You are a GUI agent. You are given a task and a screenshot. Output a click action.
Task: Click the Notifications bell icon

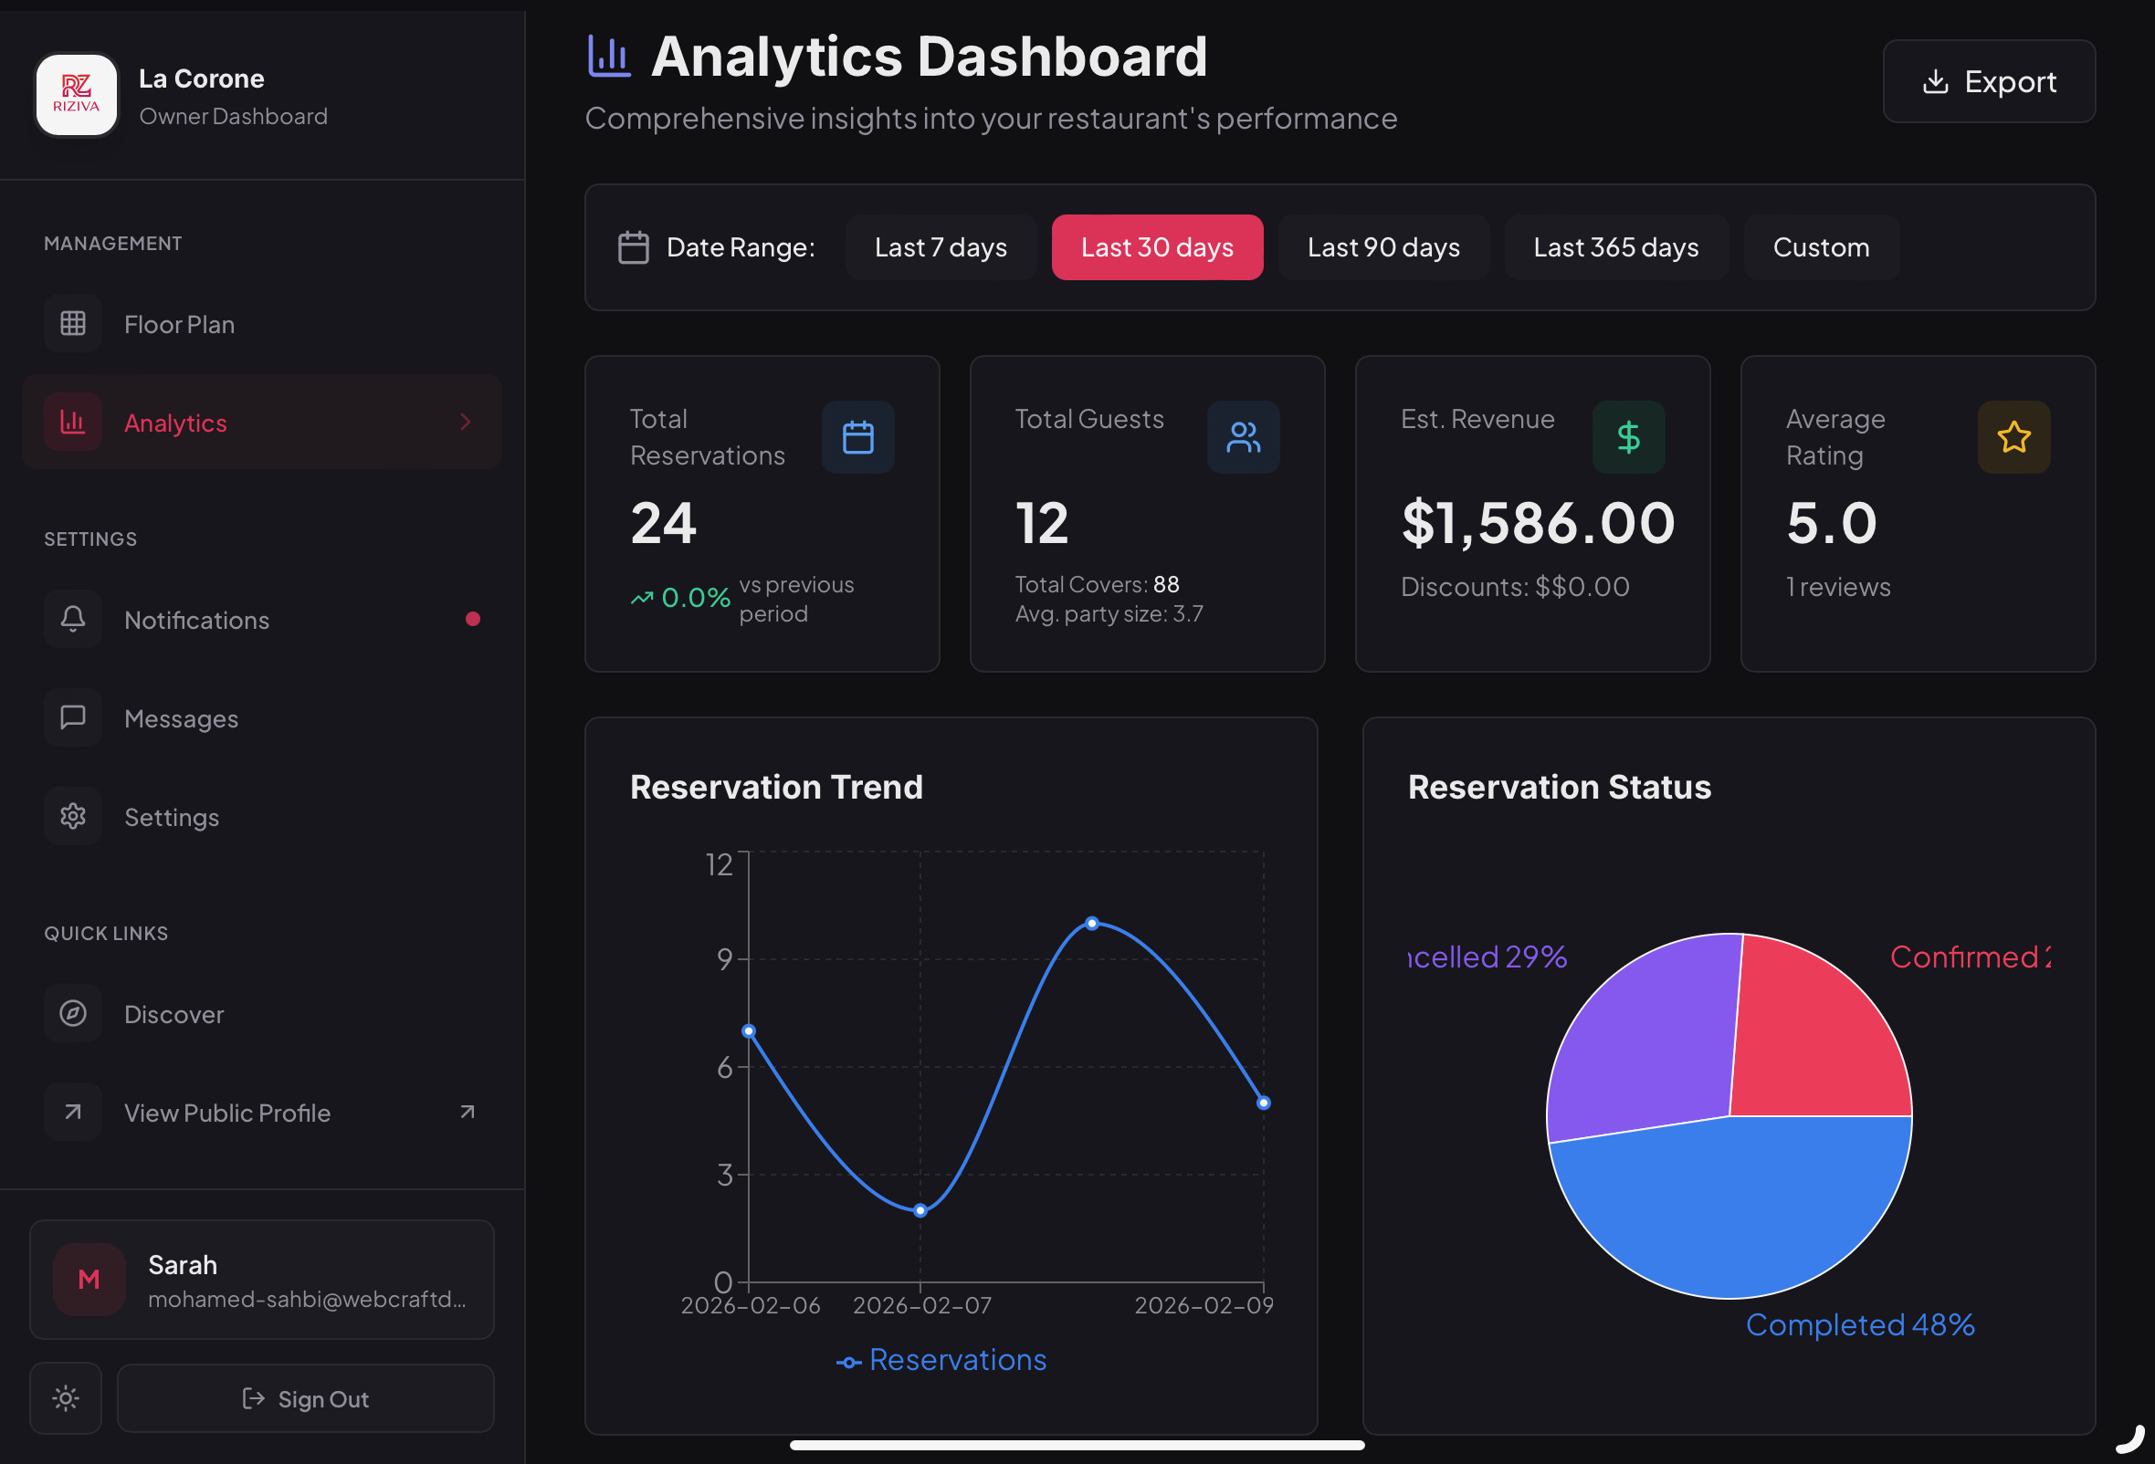pos(72,619)
